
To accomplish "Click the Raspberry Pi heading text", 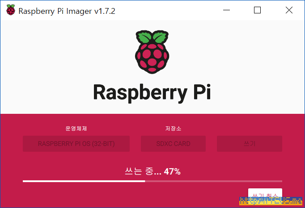I will (152, 93).
